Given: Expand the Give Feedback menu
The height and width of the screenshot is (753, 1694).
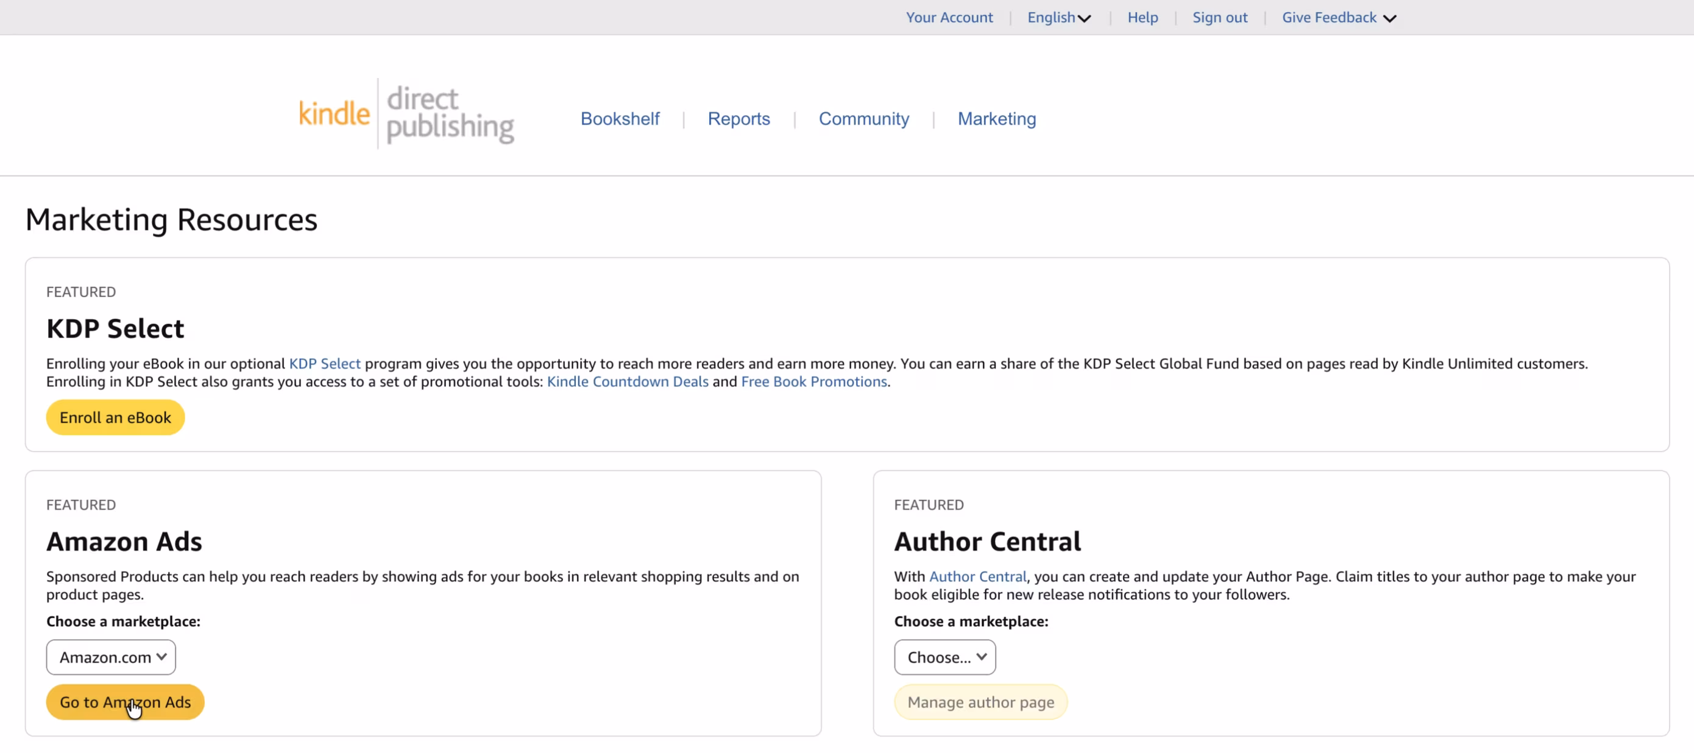Looking at the screenshot, I should click(1338, 18).
